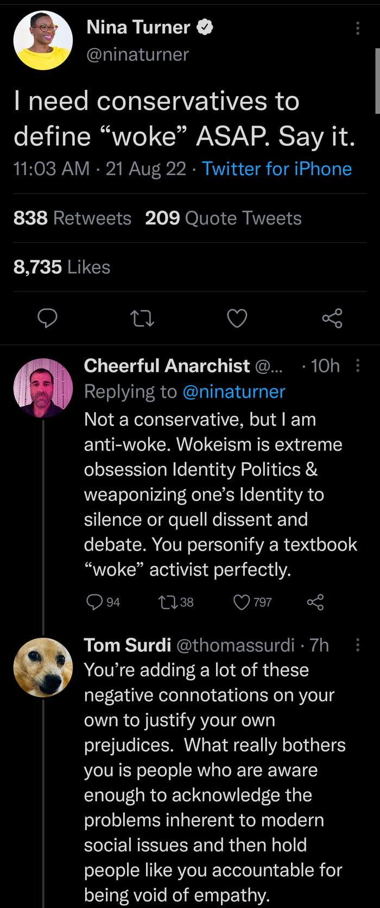This screenshot has width=380, height=908.
Task: Share Nina Turner's tweet
Action: 332,318
